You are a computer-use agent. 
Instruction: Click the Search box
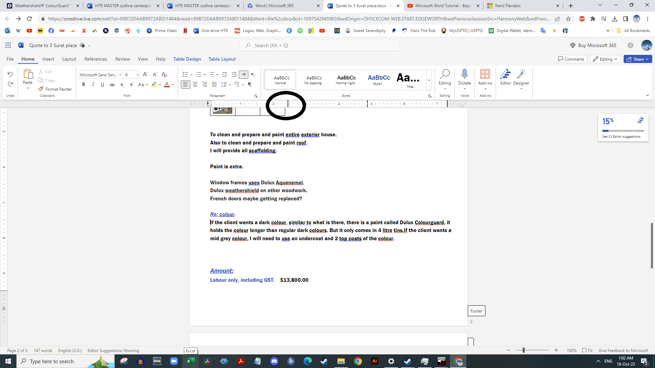[x=319, y=45]
